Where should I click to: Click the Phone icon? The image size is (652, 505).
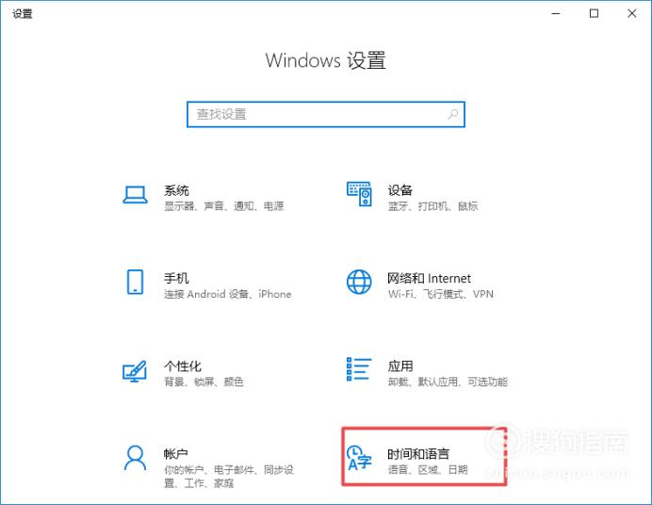[x=135, y=282]
